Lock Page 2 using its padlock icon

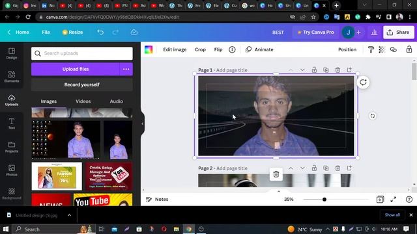[x=314, y=168]
